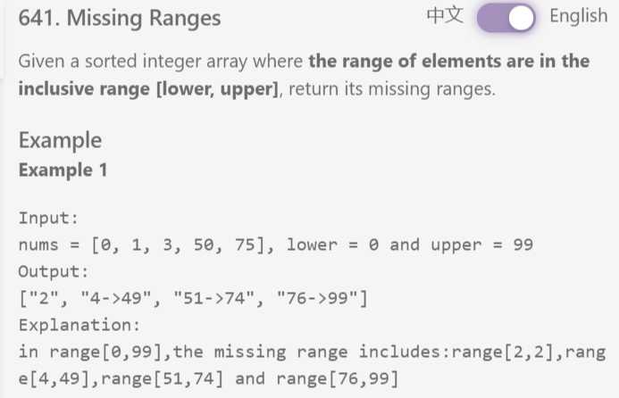Click the "76->99" output range
This screenshot has width=619, height=398.
[305, 297]
